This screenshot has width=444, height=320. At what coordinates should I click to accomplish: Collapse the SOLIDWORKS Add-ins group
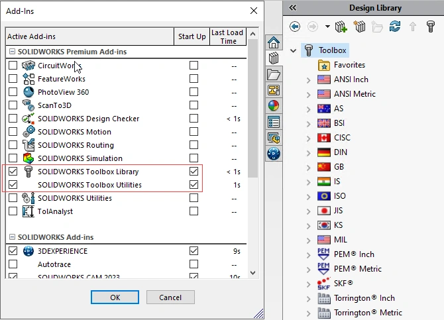click(x=12, y=237)
